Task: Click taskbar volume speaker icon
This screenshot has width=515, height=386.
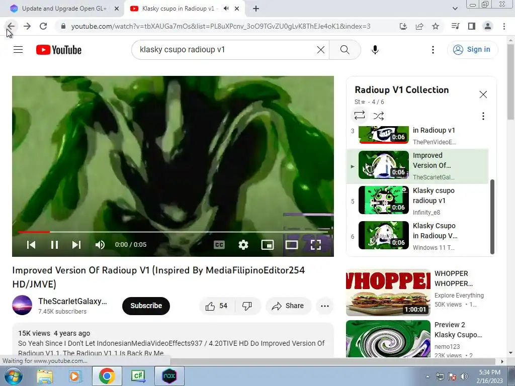Action: tap(464, 376)
